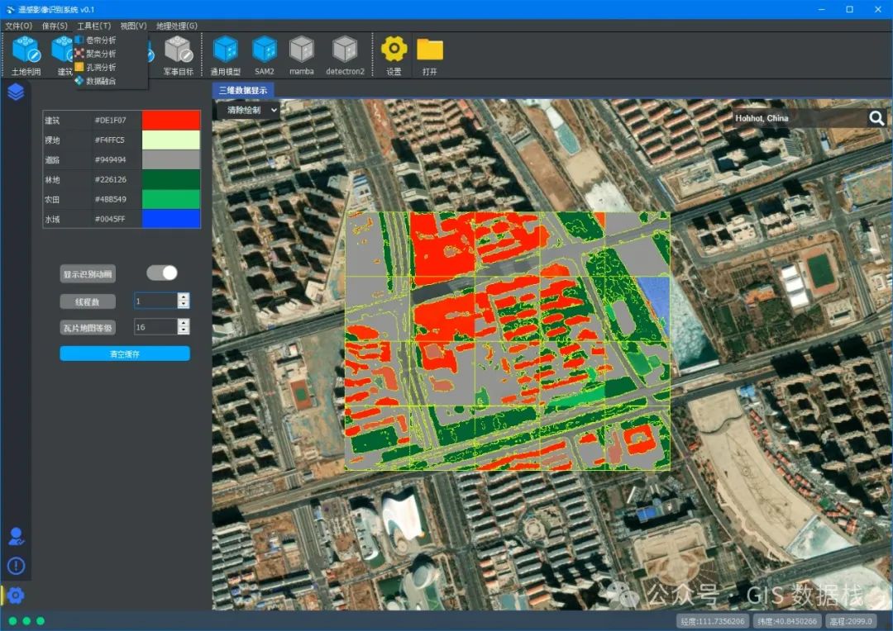
Task: Click the map search magnifier icon
Action: point(876,118)
